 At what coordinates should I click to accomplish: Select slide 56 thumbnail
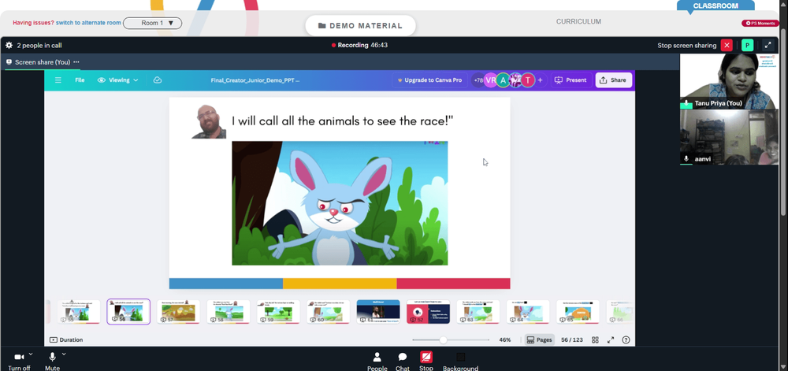[x=128, y=312]
